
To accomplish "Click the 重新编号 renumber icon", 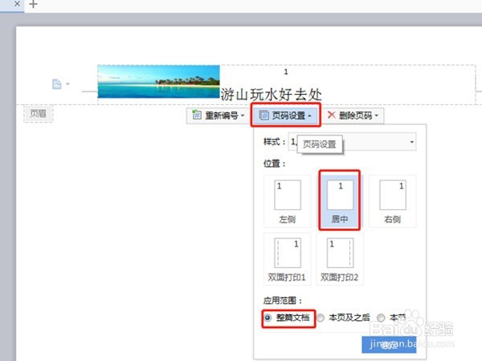I will (x=197, y=116).
